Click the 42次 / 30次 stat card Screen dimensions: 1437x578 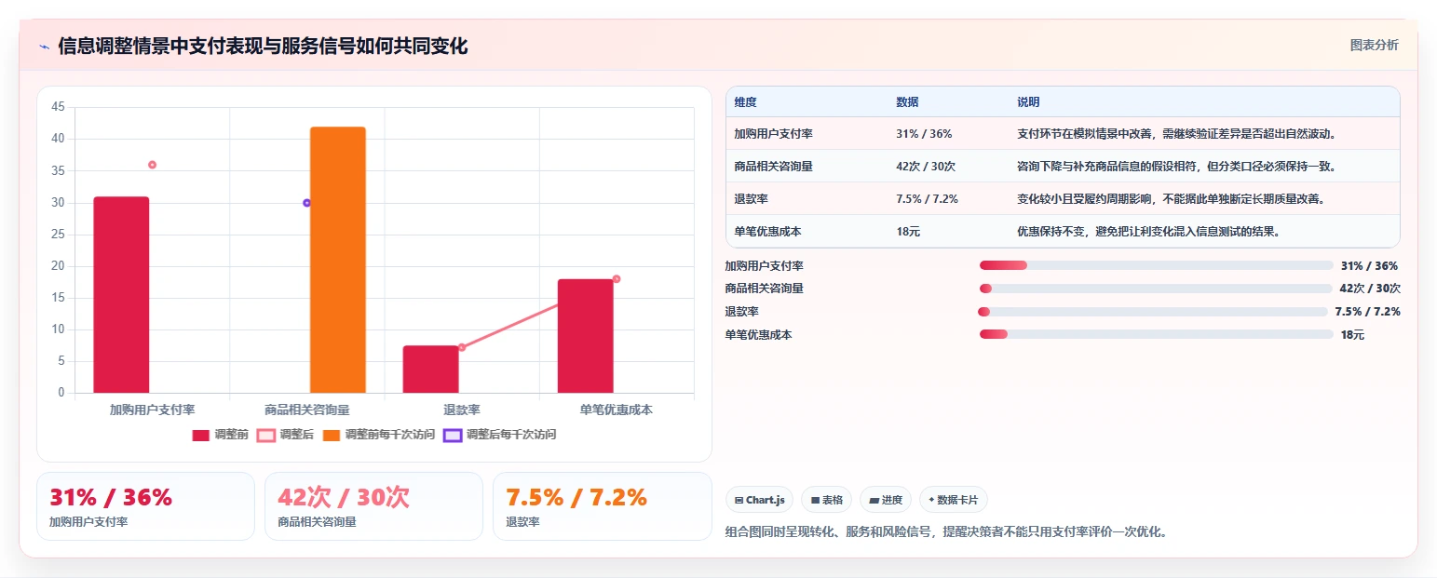click(x=373, y=506)
